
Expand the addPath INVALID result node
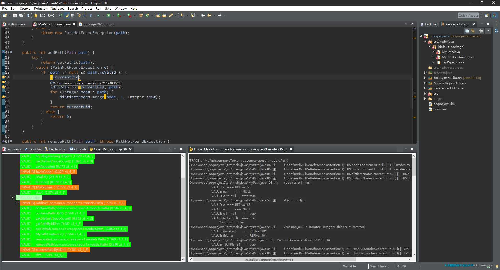click(16, 203)
